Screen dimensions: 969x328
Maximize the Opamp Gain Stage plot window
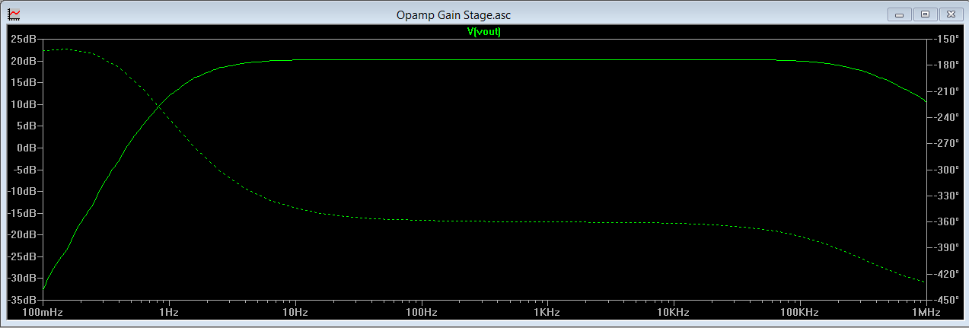click(x=925, y=14)
